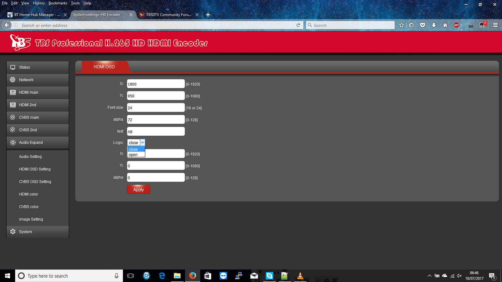This screenshot has height=282, width=502.
Task: Open VLC media player from the taskbar
Action: pyautogui.click(x=300, y=276)
